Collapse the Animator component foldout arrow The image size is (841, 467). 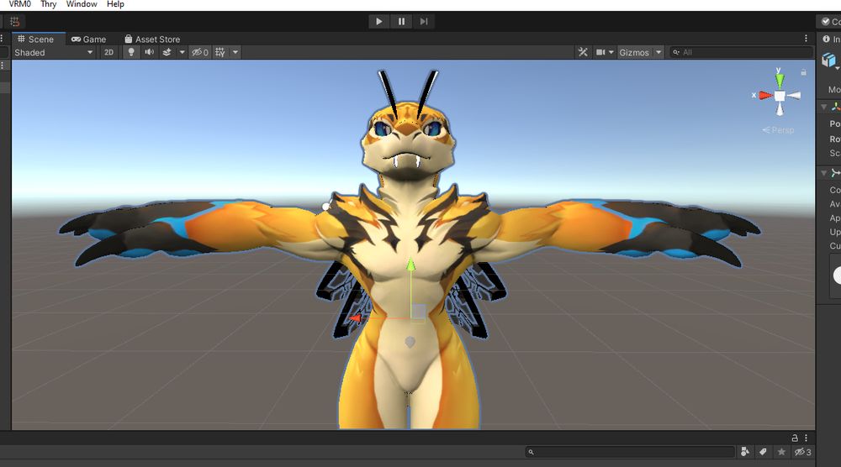824,173
